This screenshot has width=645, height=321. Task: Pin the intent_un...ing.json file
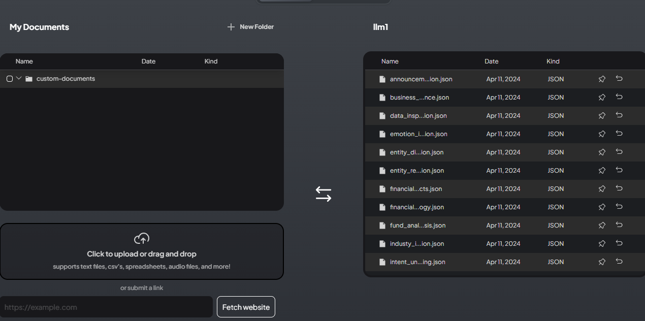pyautogui.click(x=602, y=262)
